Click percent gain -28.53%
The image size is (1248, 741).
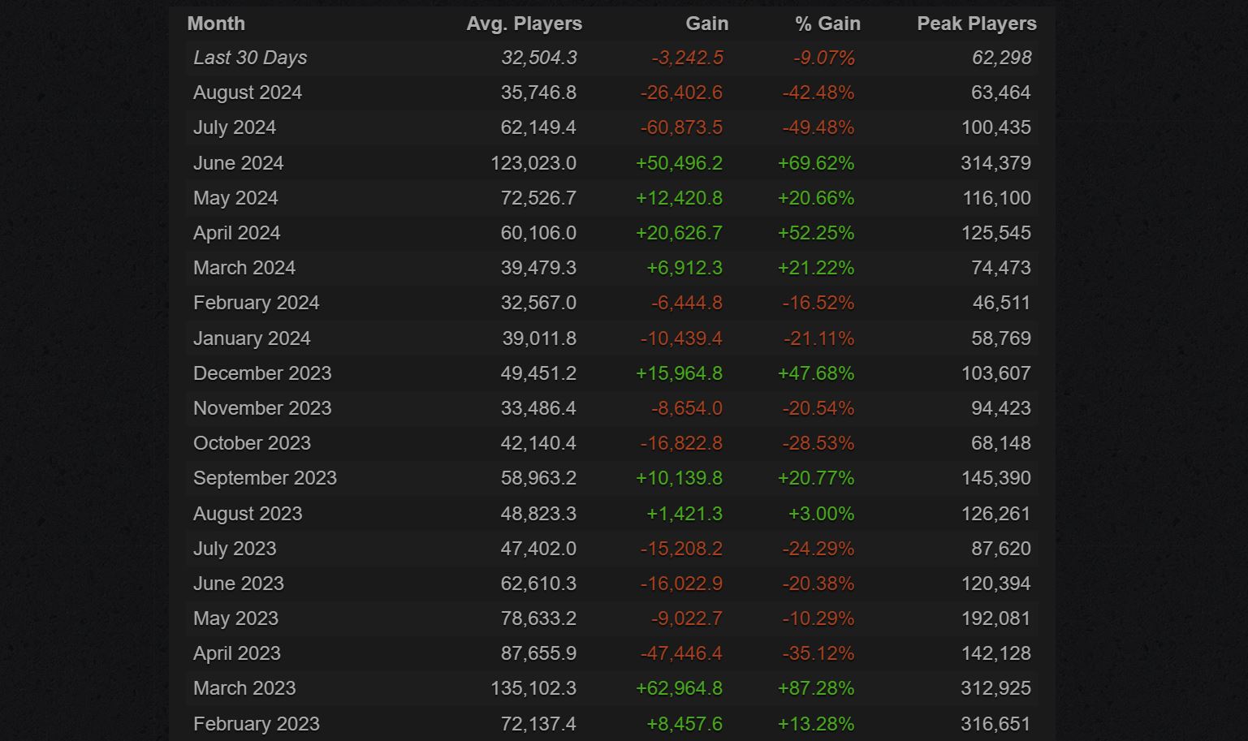(x=818, y=443)
